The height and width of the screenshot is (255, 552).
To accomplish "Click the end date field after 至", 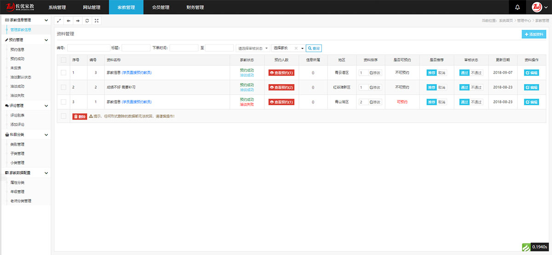I will (x=219, y=48).
